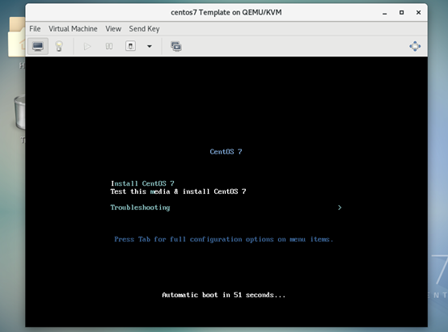Expand Troubleshooting submenu arrow
Image resolution: width=448 pixels, height=332 pixels.
pos(340,208)
